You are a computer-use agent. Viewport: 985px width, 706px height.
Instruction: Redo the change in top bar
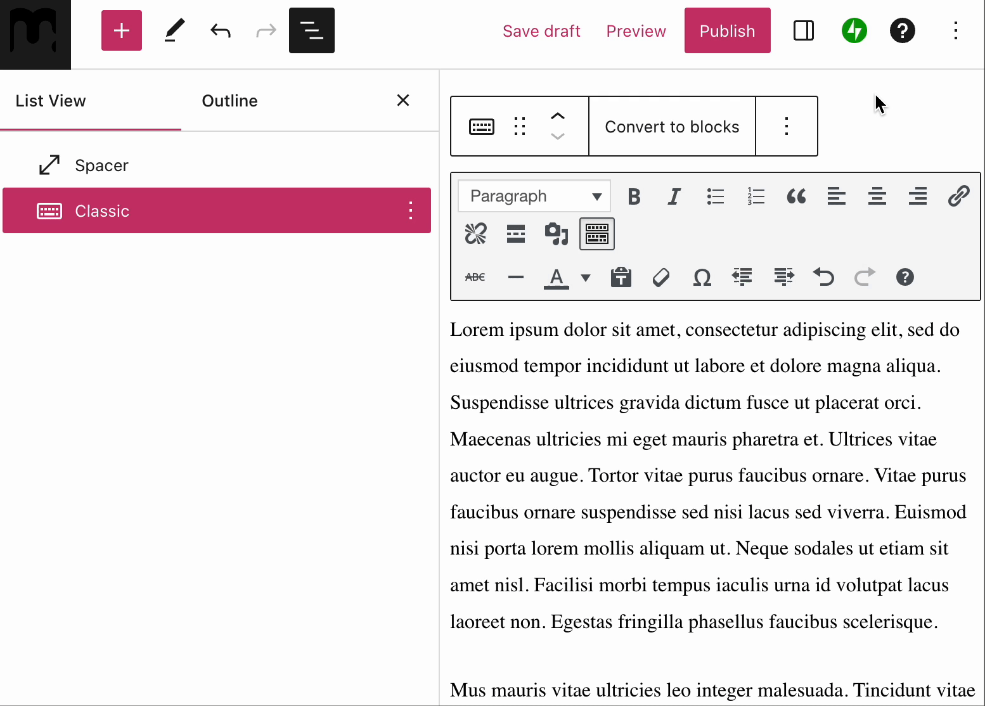pos(266,30)
